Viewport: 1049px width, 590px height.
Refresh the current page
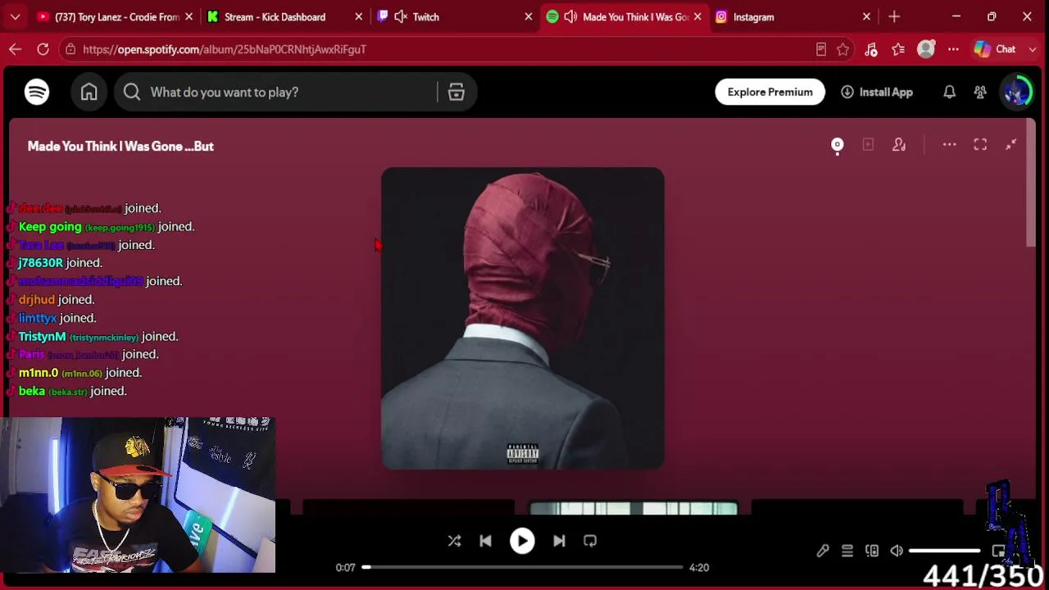click(43, 49)
